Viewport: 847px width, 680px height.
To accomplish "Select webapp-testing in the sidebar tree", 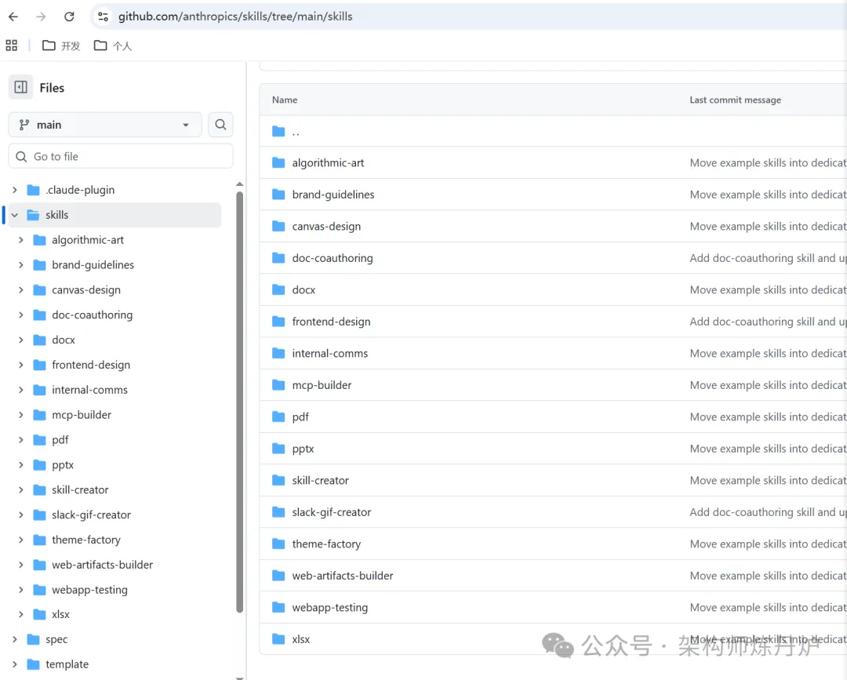I will (x=89, y=590).
